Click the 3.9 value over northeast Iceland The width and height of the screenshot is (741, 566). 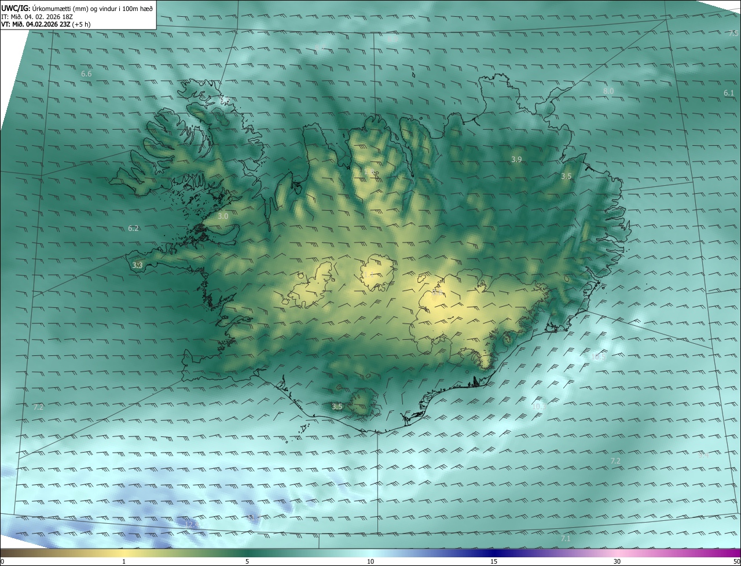[x=517, y=159]
